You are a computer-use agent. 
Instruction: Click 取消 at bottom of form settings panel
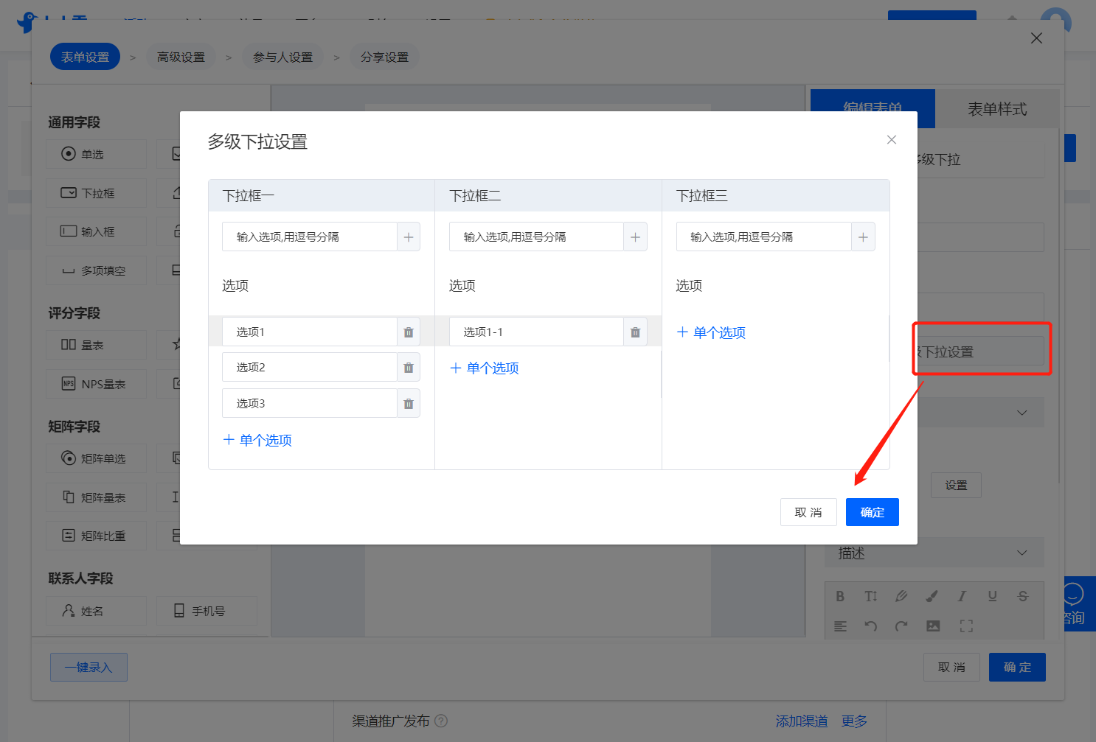tap(951, 667)
